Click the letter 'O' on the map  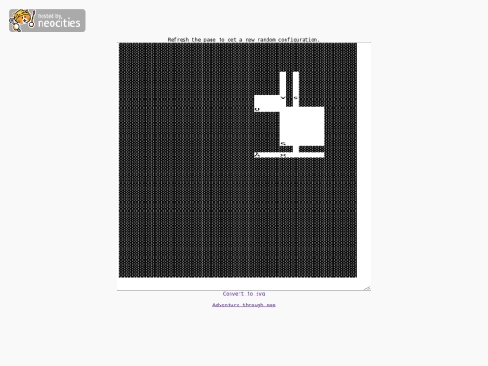257,109
